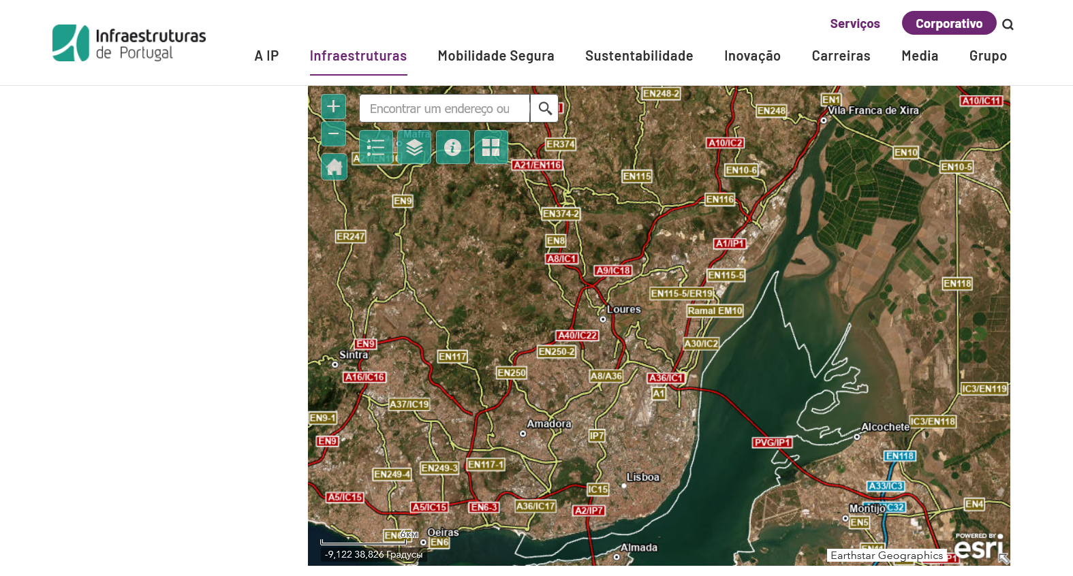Click the map search magnifier button
The width and height of the screenshot is (1073, 576).
[544, 108]
